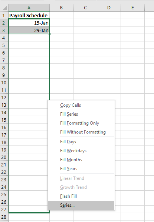The height and width of the screenshot is (222, 154).
Task: Click the fill handle below 29-Jan
Action: (50, 34)
